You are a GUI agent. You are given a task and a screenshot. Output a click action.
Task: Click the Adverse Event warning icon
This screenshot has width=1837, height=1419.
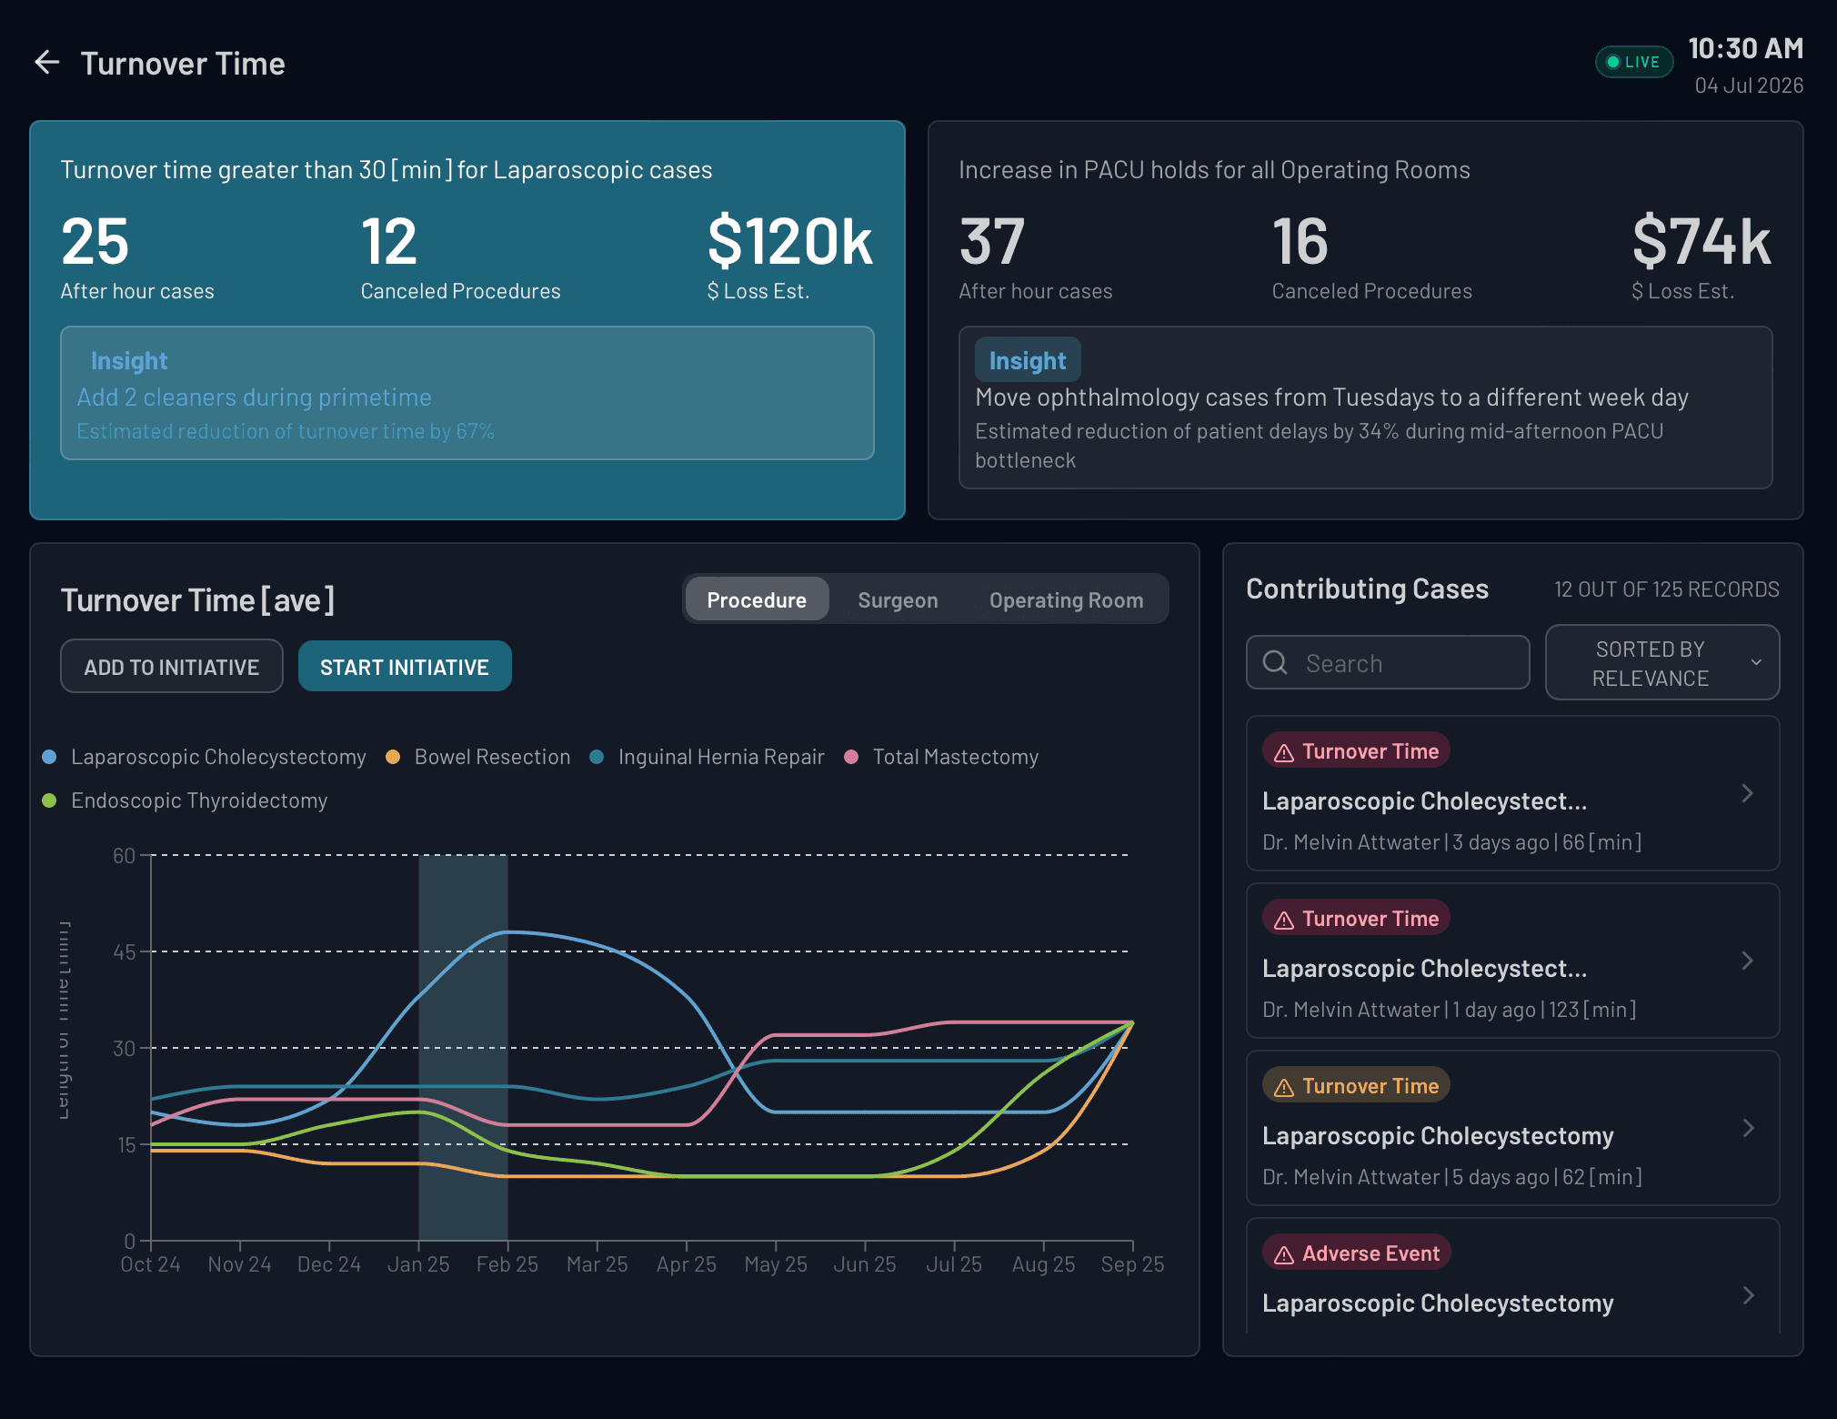[x=1283, y=1255]
